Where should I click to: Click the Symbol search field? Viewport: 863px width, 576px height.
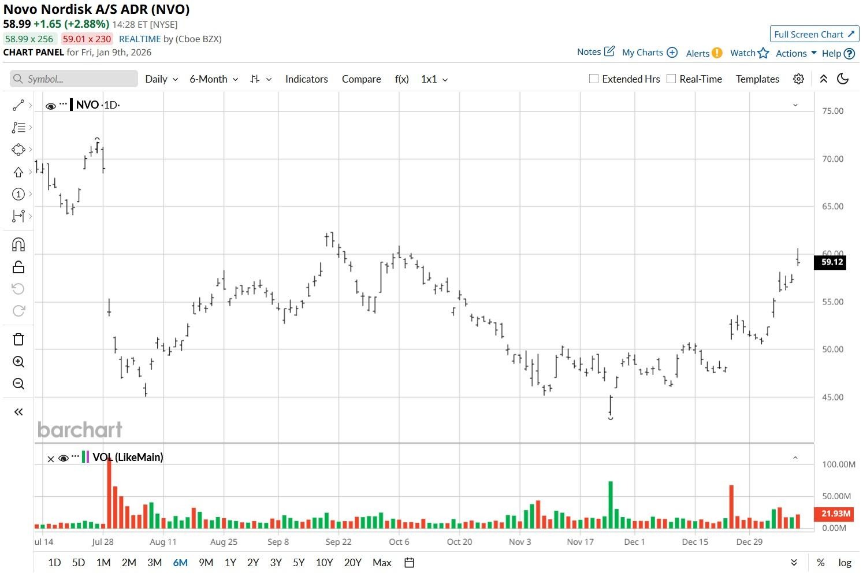[x=74, y=79]
